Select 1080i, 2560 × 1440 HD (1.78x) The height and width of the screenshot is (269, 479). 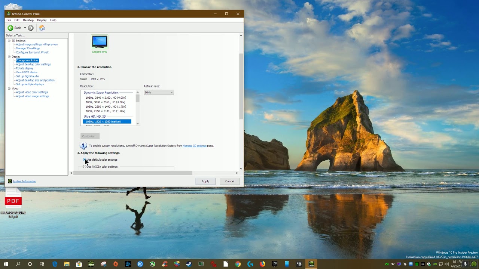pyautogui.click(x=106, y=111)
